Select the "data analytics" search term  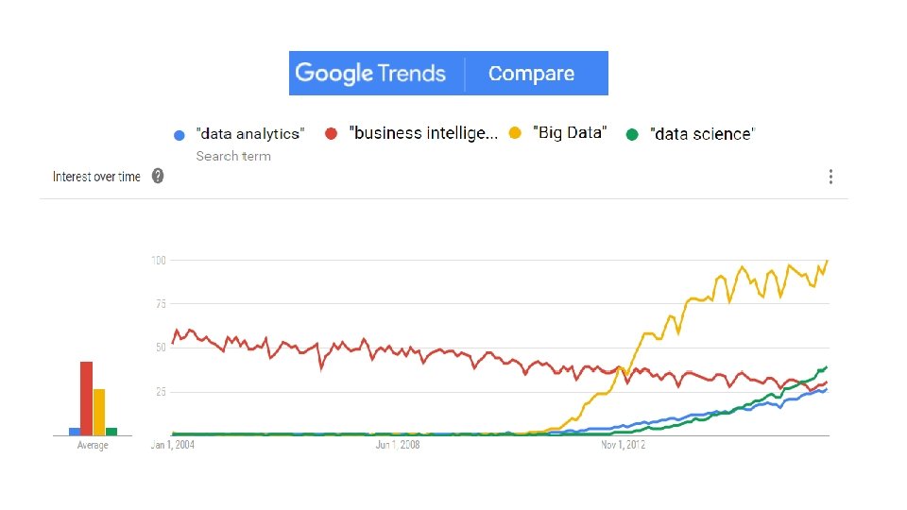point(249,134)
